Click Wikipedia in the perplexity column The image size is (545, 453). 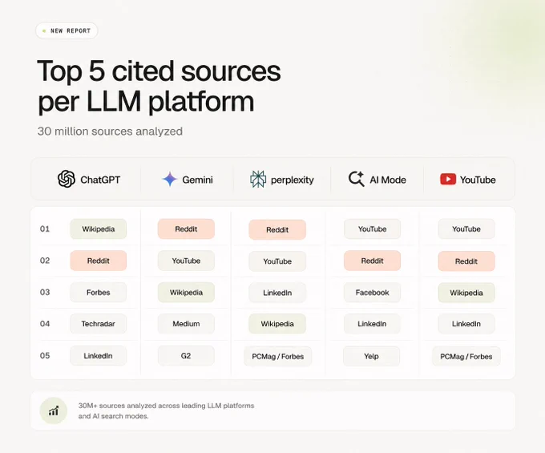277,324
